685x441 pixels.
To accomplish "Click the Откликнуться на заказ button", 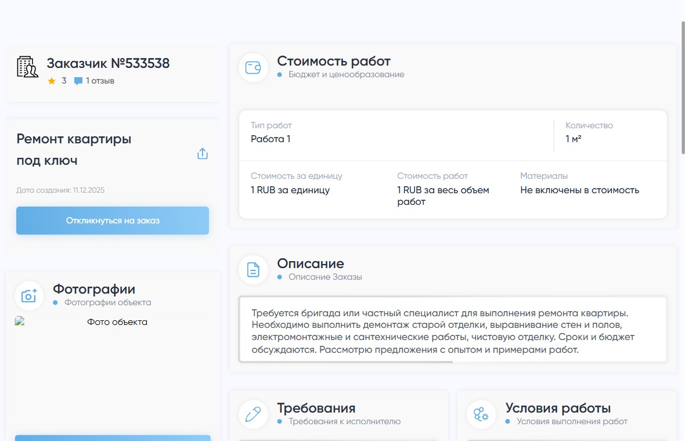I will (x=113, y=220).
